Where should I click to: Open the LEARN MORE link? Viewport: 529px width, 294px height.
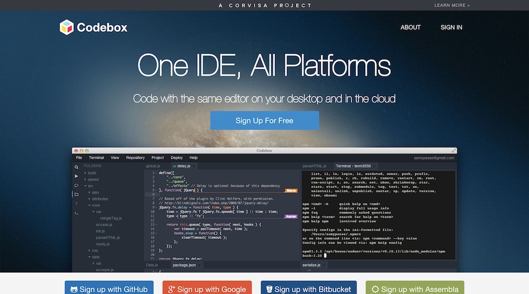[452, 5]
